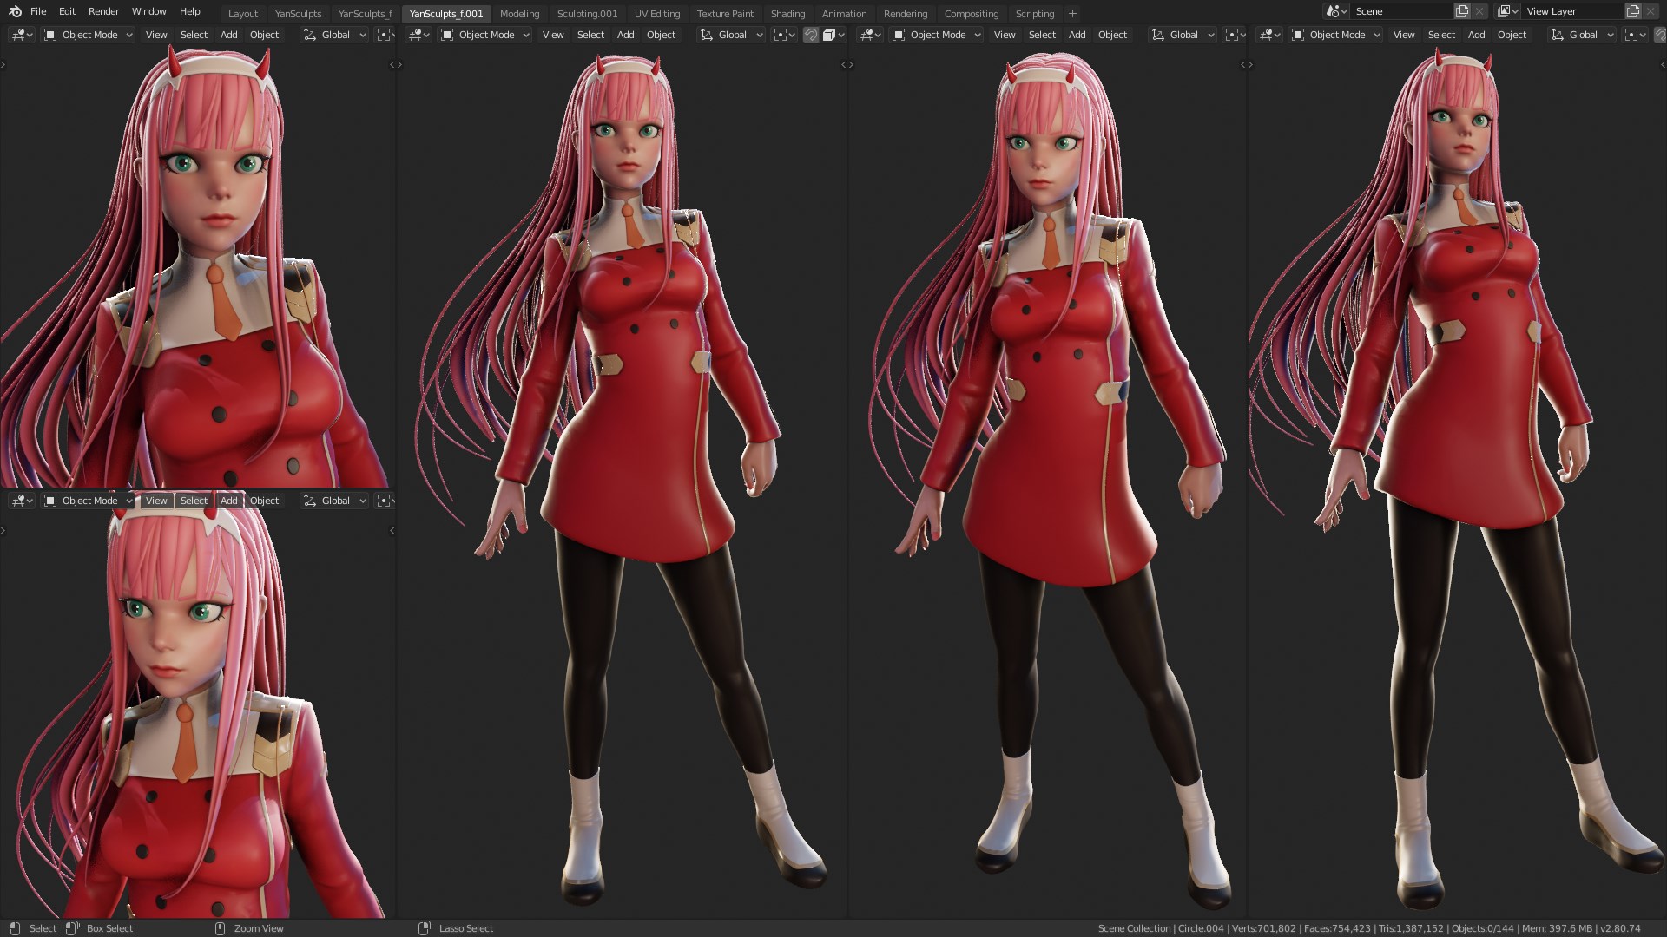Click the View Layer name field
1667x937 pixels.
point(1572,11)
